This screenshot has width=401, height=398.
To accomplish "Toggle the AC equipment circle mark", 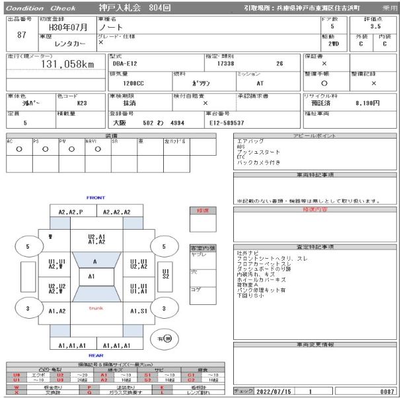I will [18, 149].
